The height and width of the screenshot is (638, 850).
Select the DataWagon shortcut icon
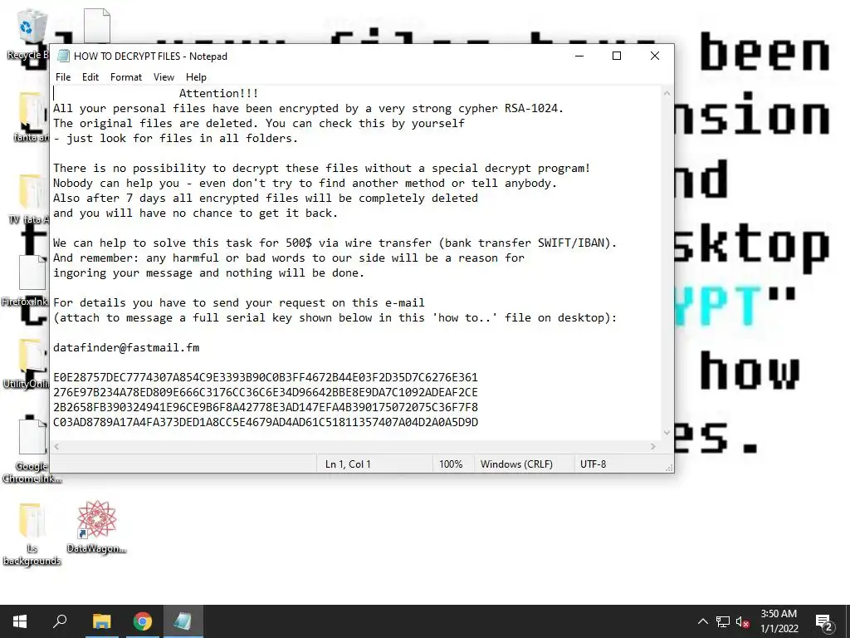click(96, 526)
